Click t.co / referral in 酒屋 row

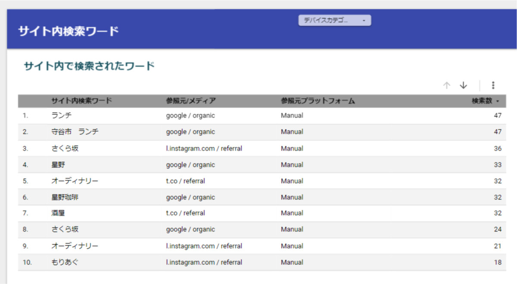(x=186, y=213)
